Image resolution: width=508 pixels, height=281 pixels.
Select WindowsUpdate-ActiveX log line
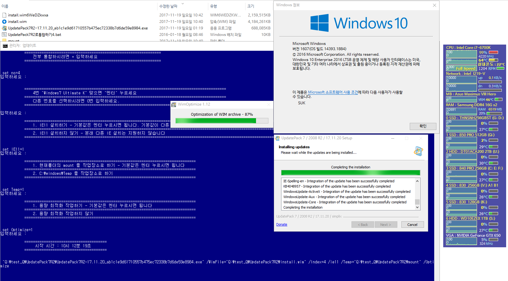click(347, 192)
